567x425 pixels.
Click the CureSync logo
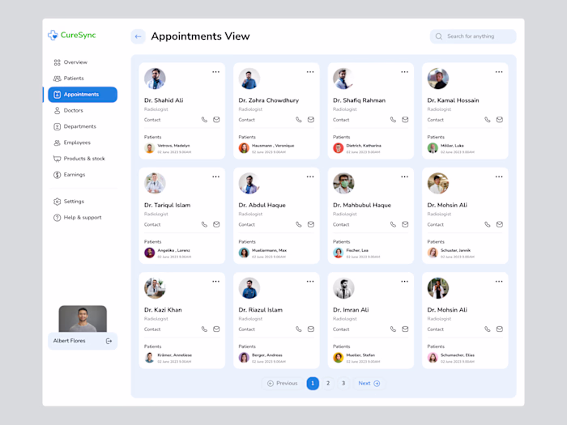click(x=72, y=35)
